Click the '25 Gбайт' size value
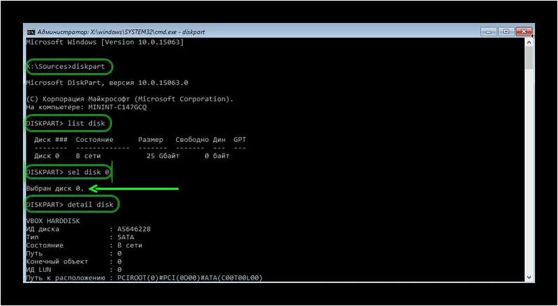This screenshot has height=306, width=558. pyautogui.click(x=163, y=156)
